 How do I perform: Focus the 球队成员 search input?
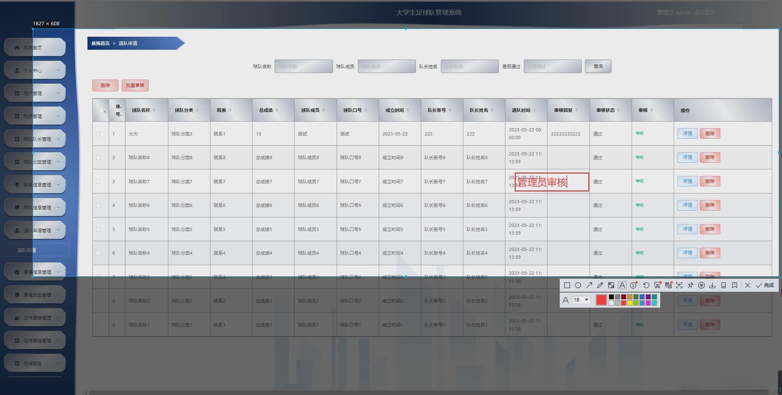(x=387, y=66)
